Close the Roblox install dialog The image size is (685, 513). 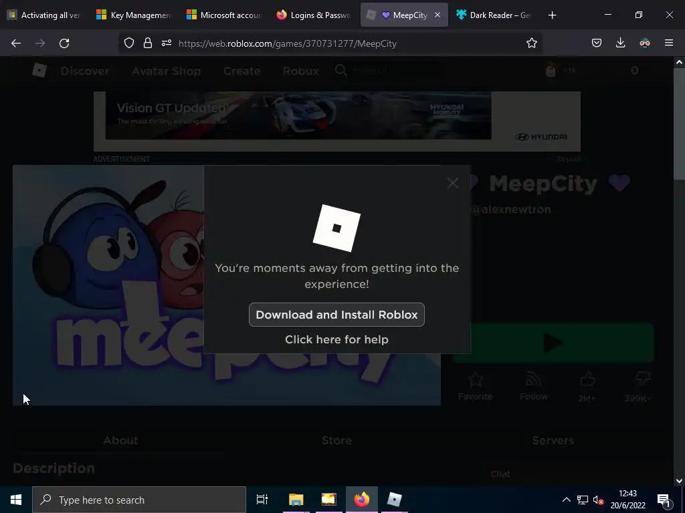453,183
